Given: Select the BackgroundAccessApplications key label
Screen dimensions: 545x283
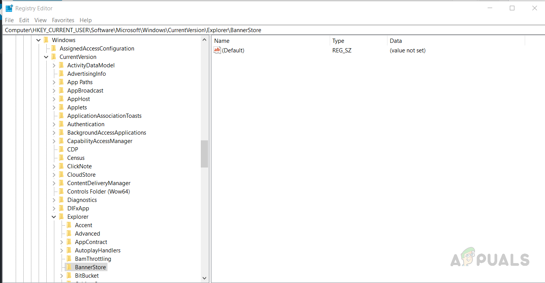Looking at the screenshot, I should click(107, 132).
